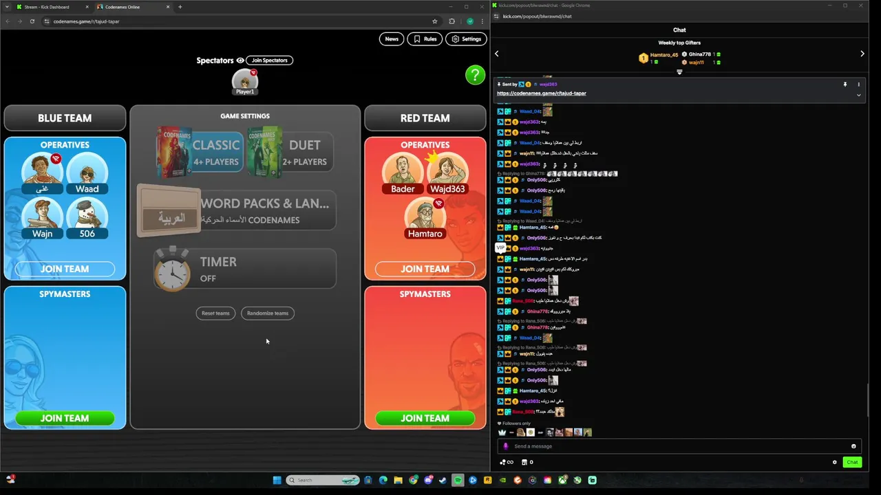Switch to the Codenames Online tab
The height and width of the screenshot is (495, 881).
click(133, 7)
